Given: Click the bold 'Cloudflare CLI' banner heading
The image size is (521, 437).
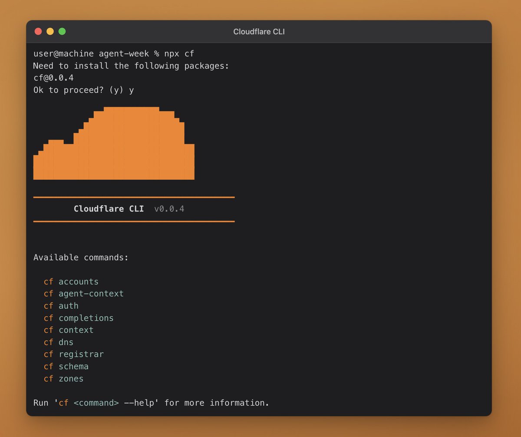Looking at the screenshot, I should tap(109, 209).
